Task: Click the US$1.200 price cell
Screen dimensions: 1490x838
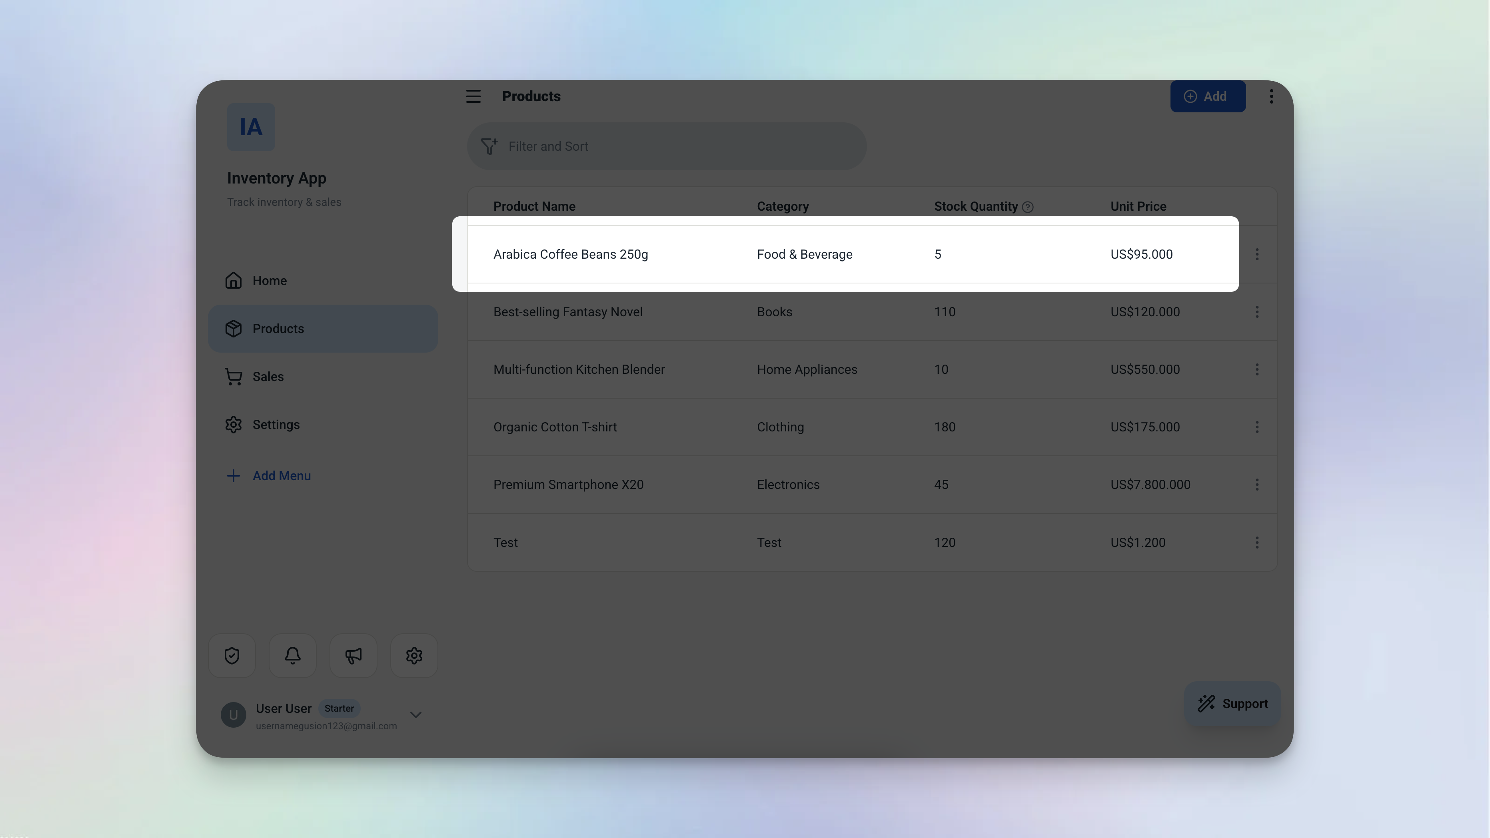Action: point(1138,543)
